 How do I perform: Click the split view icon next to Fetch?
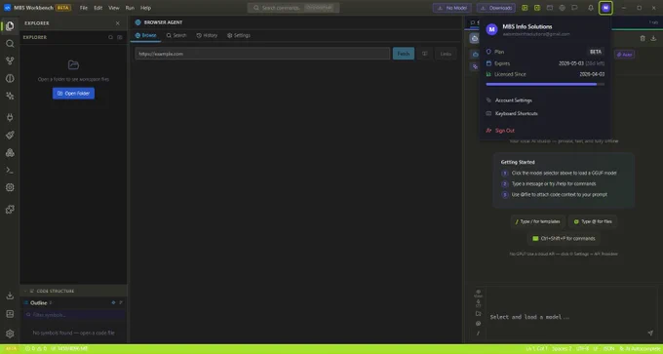pyautogui.click(x=425, y=54)
